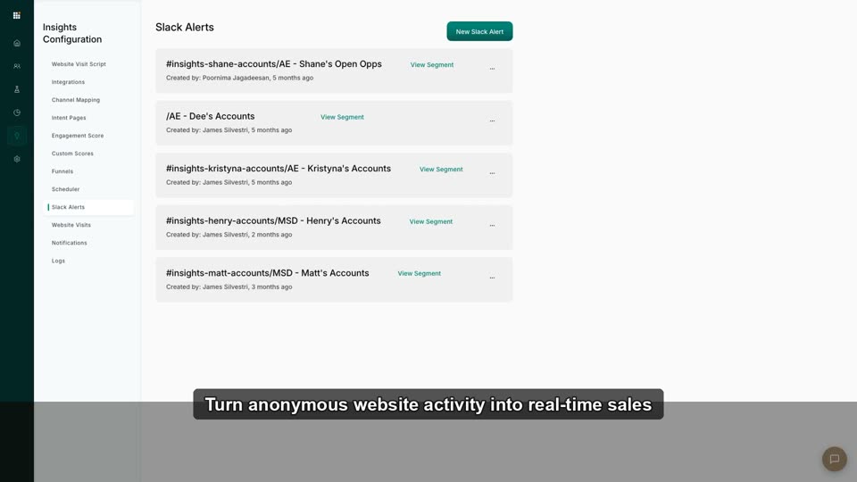Open the gear settings icon in the left rail
This screenshot has width=857, height=482.
click(17, 159)
